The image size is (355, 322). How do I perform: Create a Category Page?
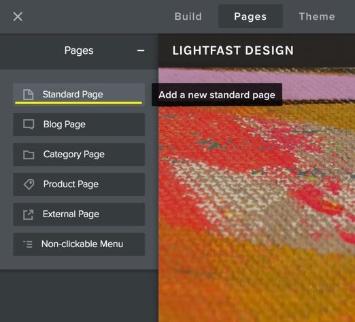coord(79,155)
